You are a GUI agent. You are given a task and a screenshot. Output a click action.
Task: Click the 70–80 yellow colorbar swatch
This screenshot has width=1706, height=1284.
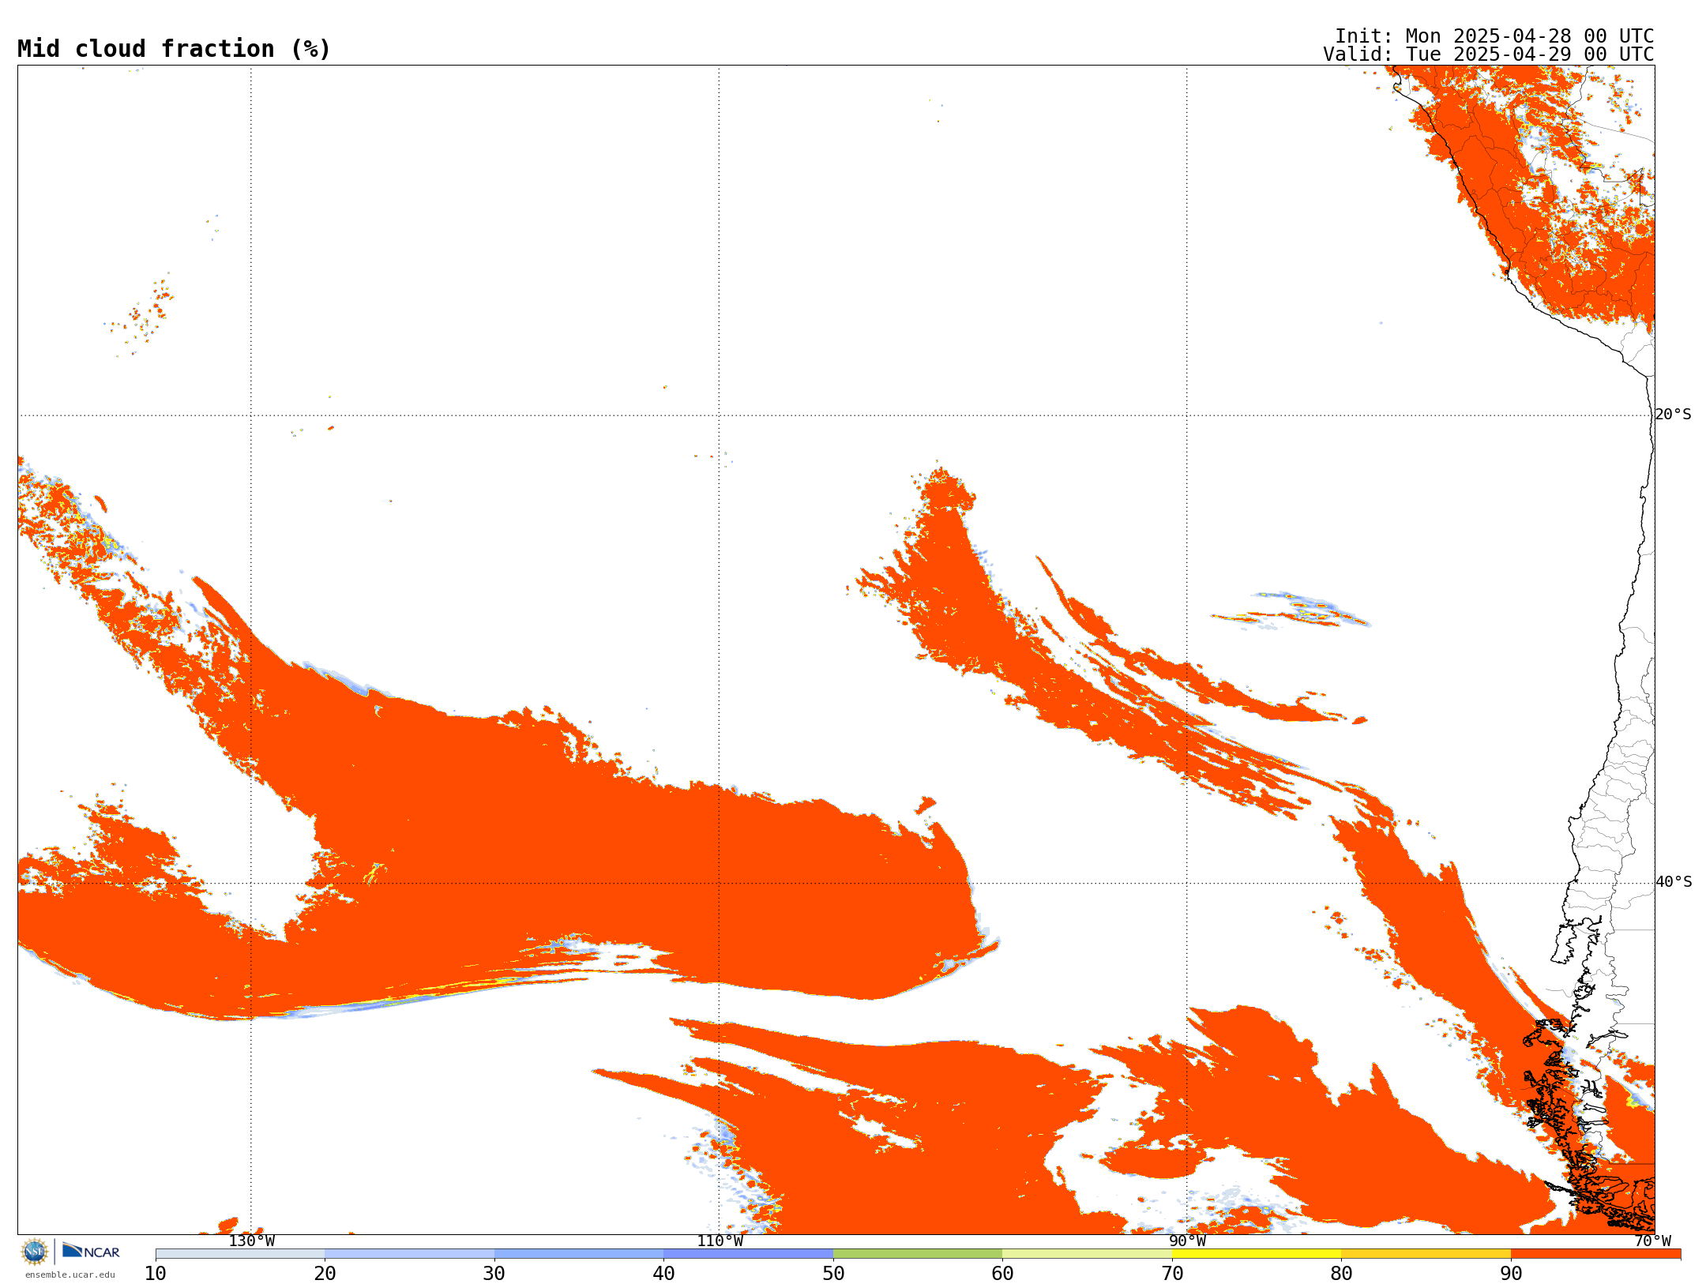pos(1257,1254)
